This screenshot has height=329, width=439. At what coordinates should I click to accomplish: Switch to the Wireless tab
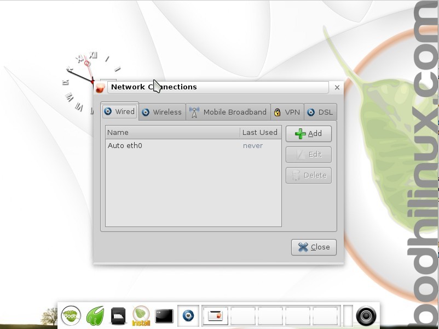(162, 112)
